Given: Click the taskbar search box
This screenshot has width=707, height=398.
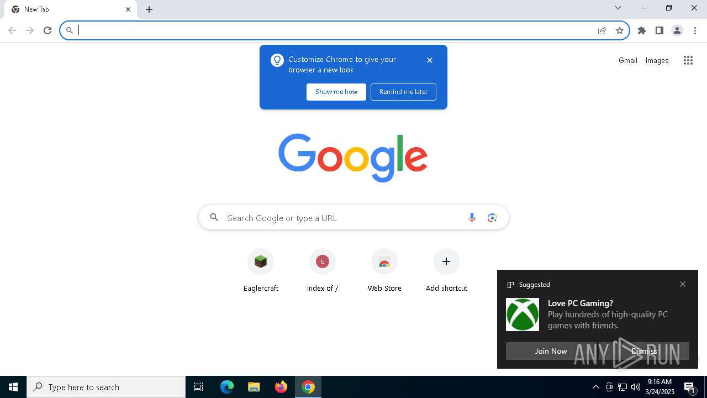Looking at the screenshot, I should 106,387.
